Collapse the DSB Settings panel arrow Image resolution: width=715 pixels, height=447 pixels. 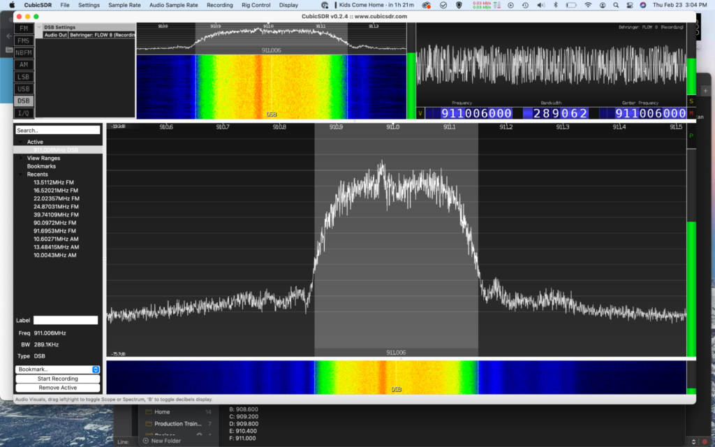coord(39,27)
